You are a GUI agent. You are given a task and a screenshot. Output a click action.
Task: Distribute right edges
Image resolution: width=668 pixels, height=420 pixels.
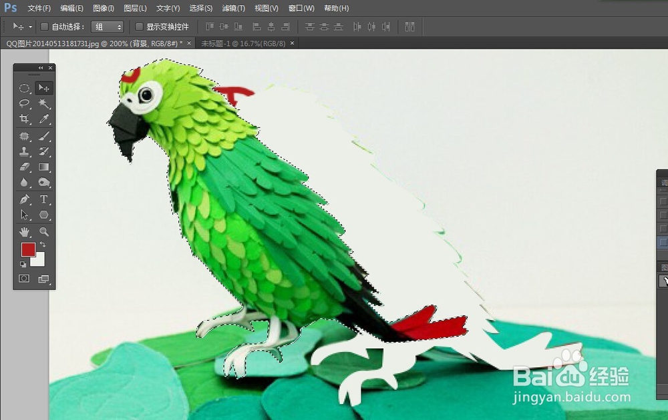click(385, 27)
